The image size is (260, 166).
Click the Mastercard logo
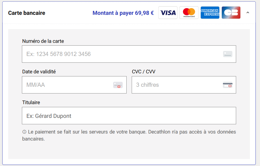[x=189, y=13]
